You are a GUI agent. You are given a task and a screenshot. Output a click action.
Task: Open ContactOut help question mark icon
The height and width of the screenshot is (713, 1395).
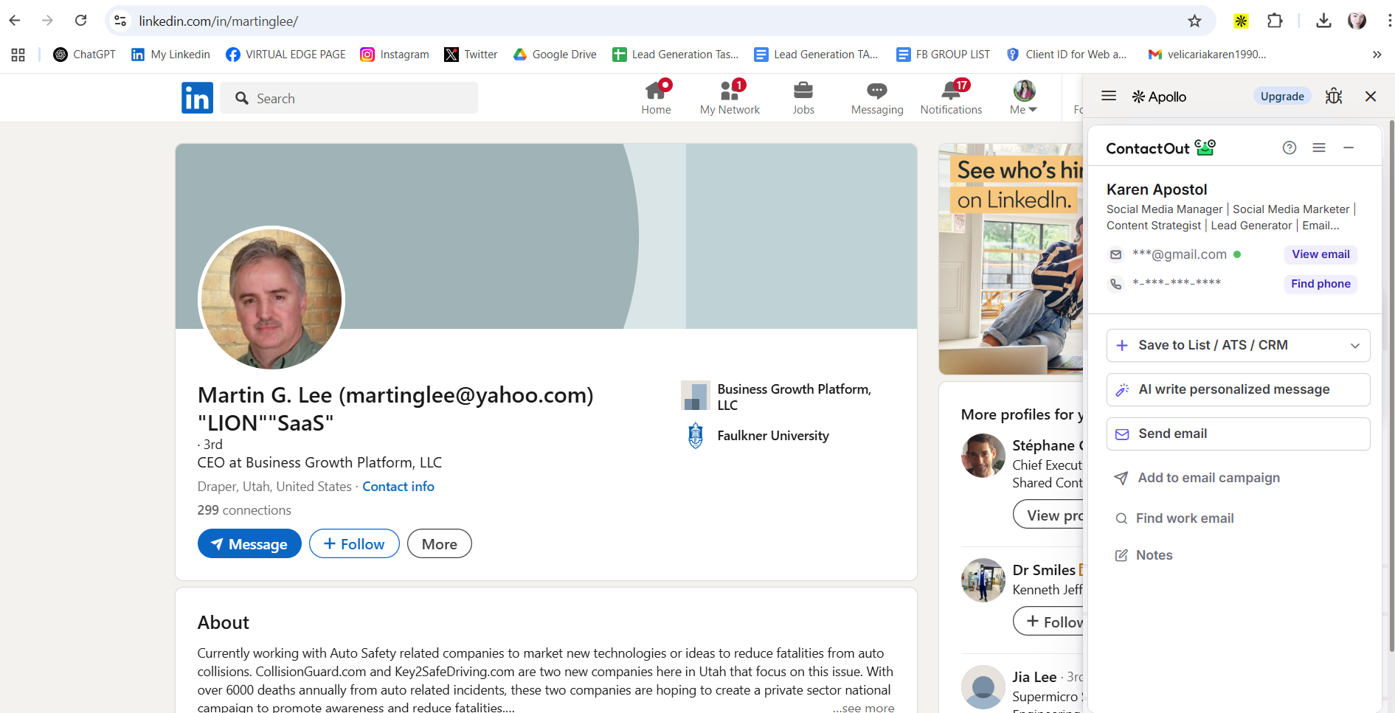[1290, 147]
